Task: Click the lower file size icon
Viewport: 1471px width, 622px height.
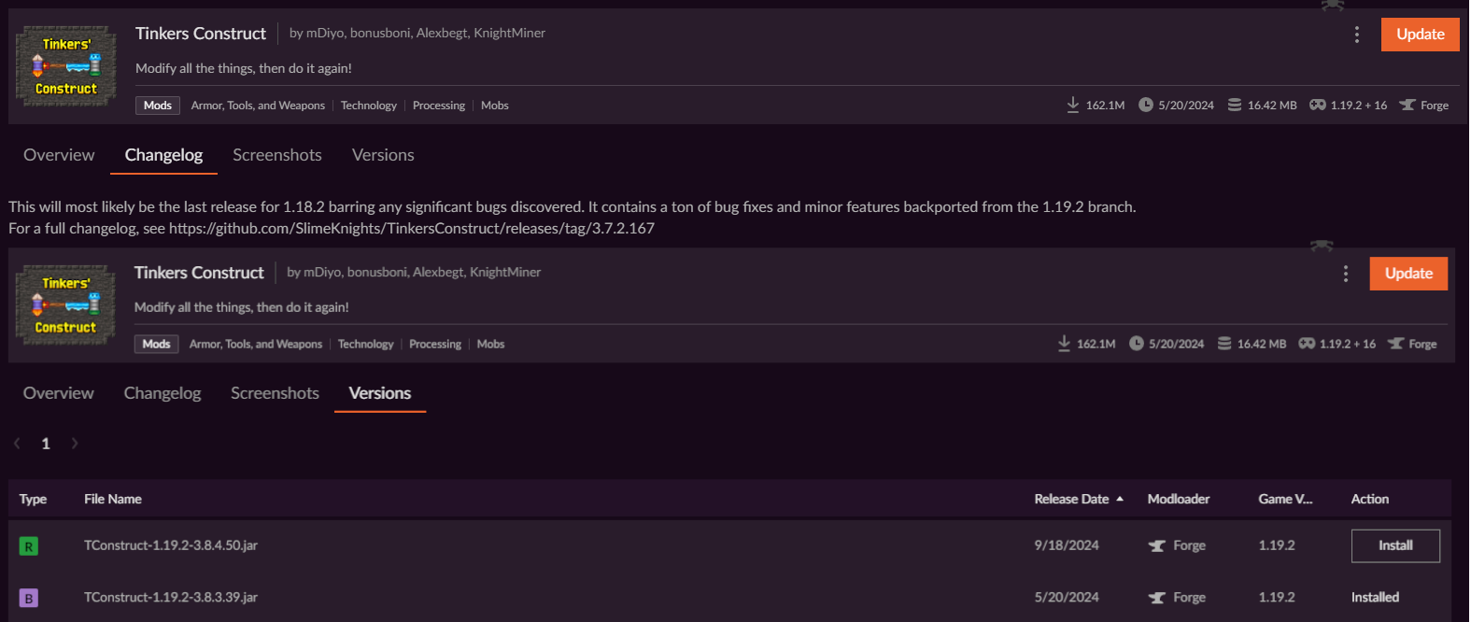Action: [x=1224, y=344]
